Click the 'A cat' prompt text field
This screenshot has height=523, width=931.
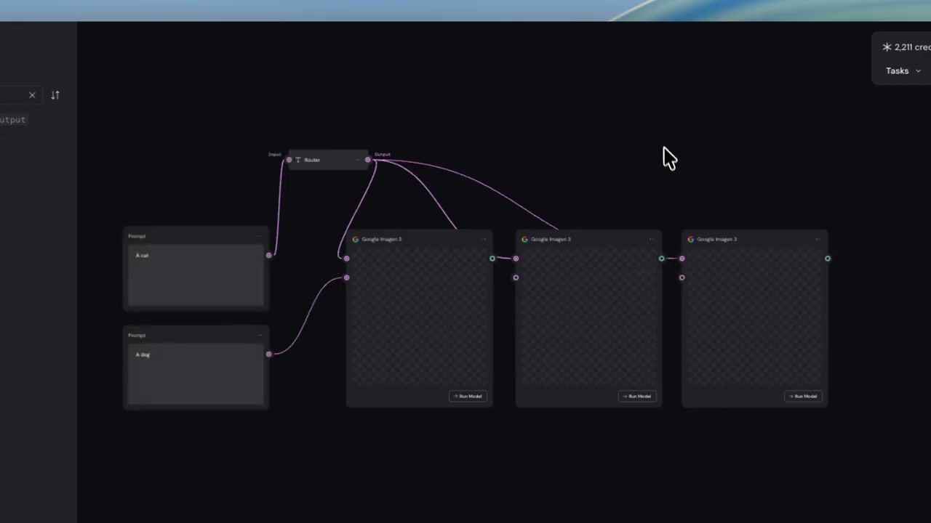(x=196, y=275)
